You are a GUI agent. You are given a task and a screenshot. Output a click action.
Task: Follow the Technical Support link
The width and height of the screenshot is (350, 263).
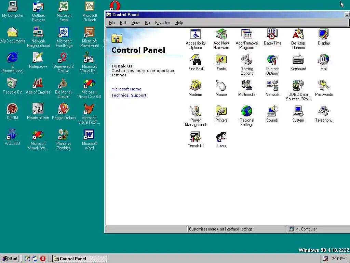pyautogui.click(x=129, y=95)
